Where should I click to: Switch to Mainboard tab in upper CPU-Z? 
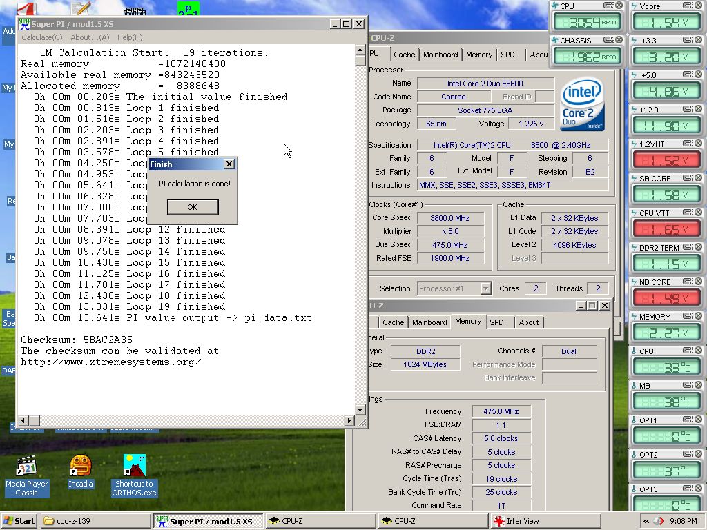pyautogui.click(x=440, y=55)
